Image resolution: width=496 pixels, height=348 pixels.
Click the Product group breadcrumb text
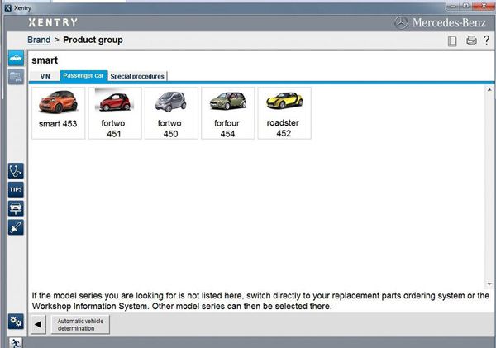tap(93, 40)
